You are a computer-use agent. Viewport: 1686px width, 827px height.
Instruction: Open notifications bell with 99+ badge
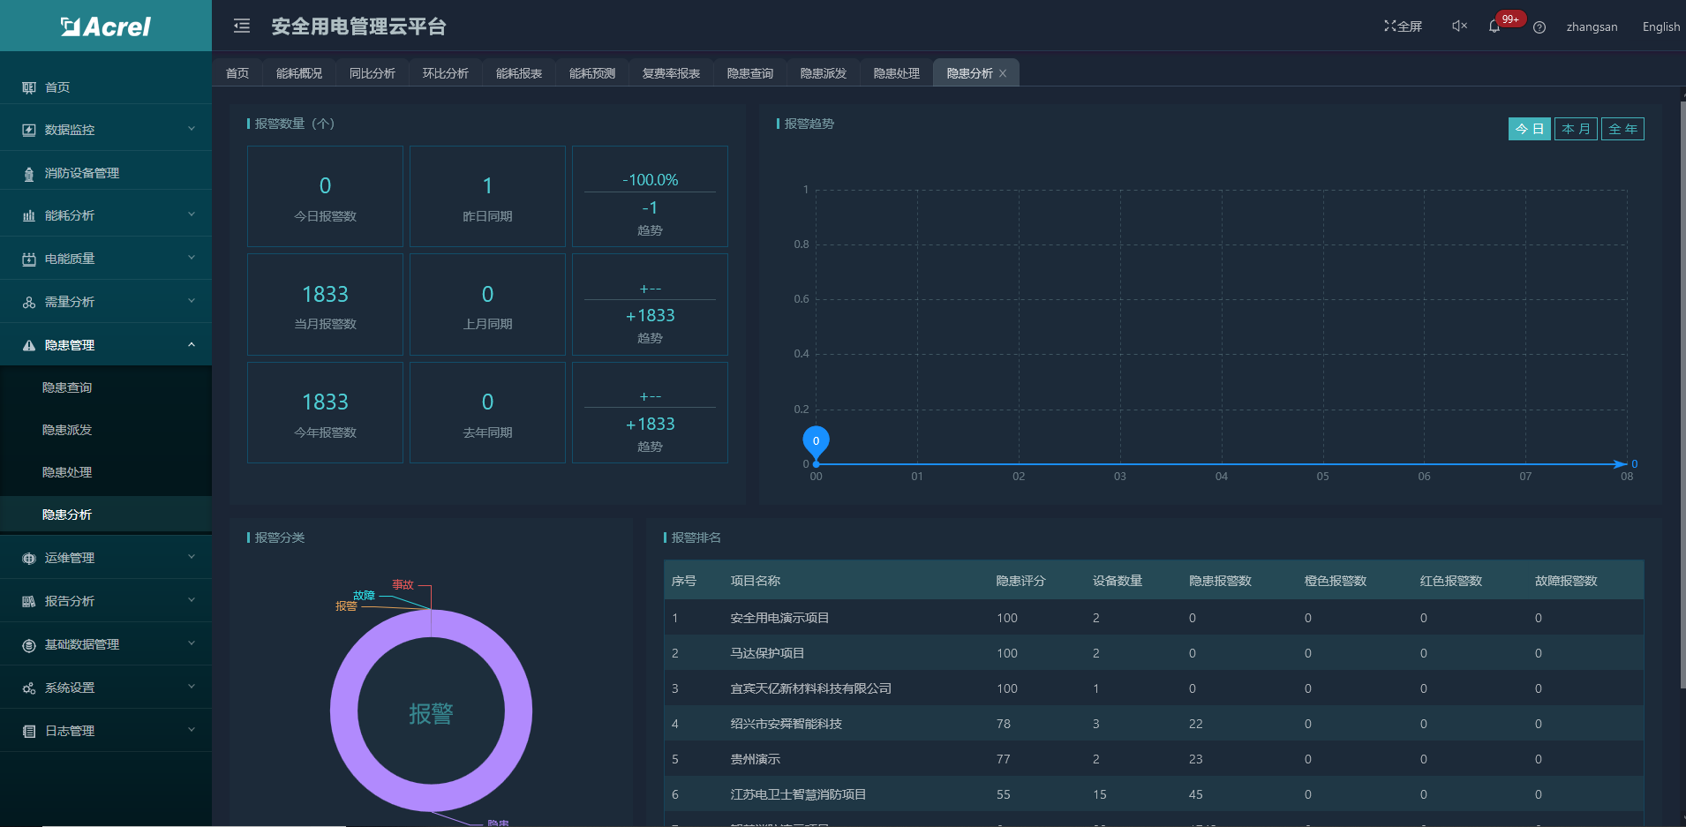click(1494, 26)
